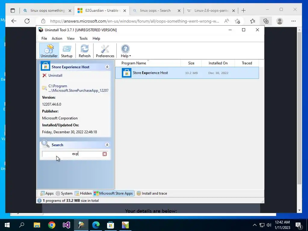This screenshot has width=308, height=231.
Task: Open Microsoft Store from the taskbar
Action: tap(111, 225)
